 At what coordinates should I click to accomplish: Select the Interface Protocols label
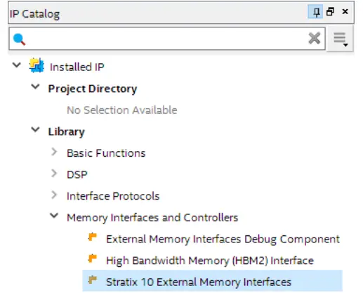tap(113, 196)
